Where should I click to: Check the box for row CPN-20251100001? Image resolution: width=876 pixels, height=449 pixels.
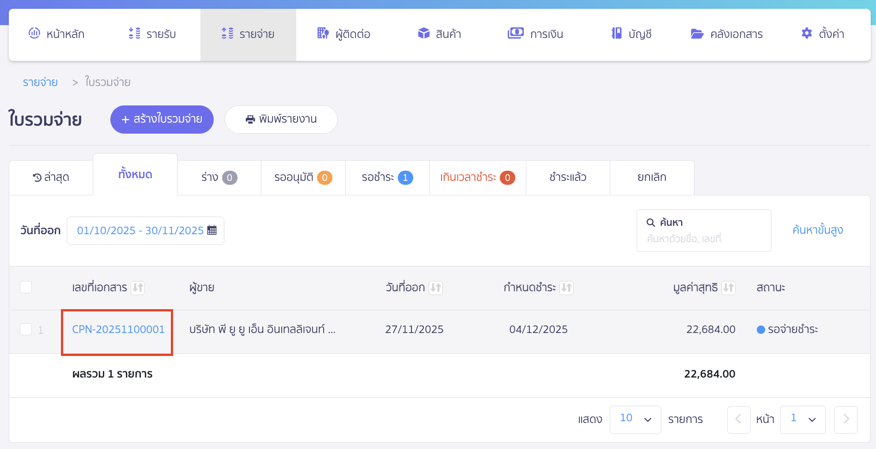tap(26, 329)
